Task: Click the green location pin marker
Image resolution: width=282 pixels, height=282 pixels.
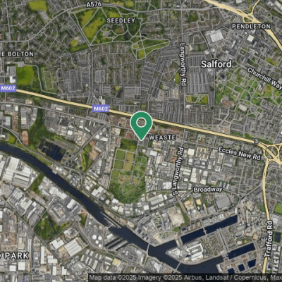Action: coord(141,125)
